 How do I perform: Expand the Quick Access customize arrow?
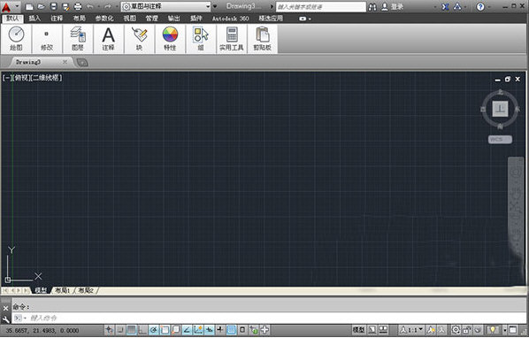click(x=215, y=6)
